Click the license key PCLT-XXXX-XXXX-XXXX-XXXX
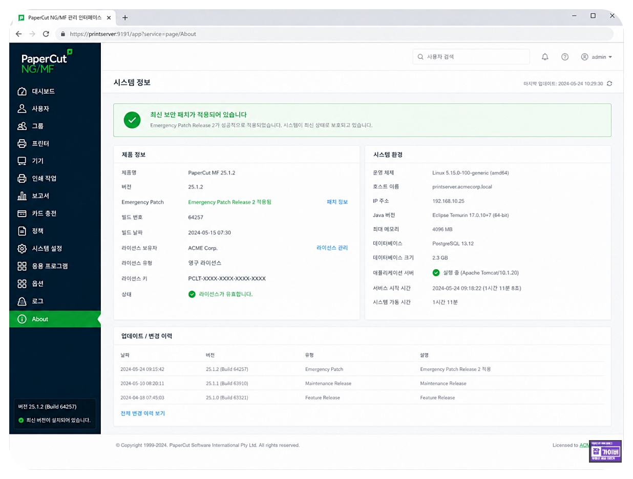The height and width of the screenshot is (479, 633). click(227, 279)
